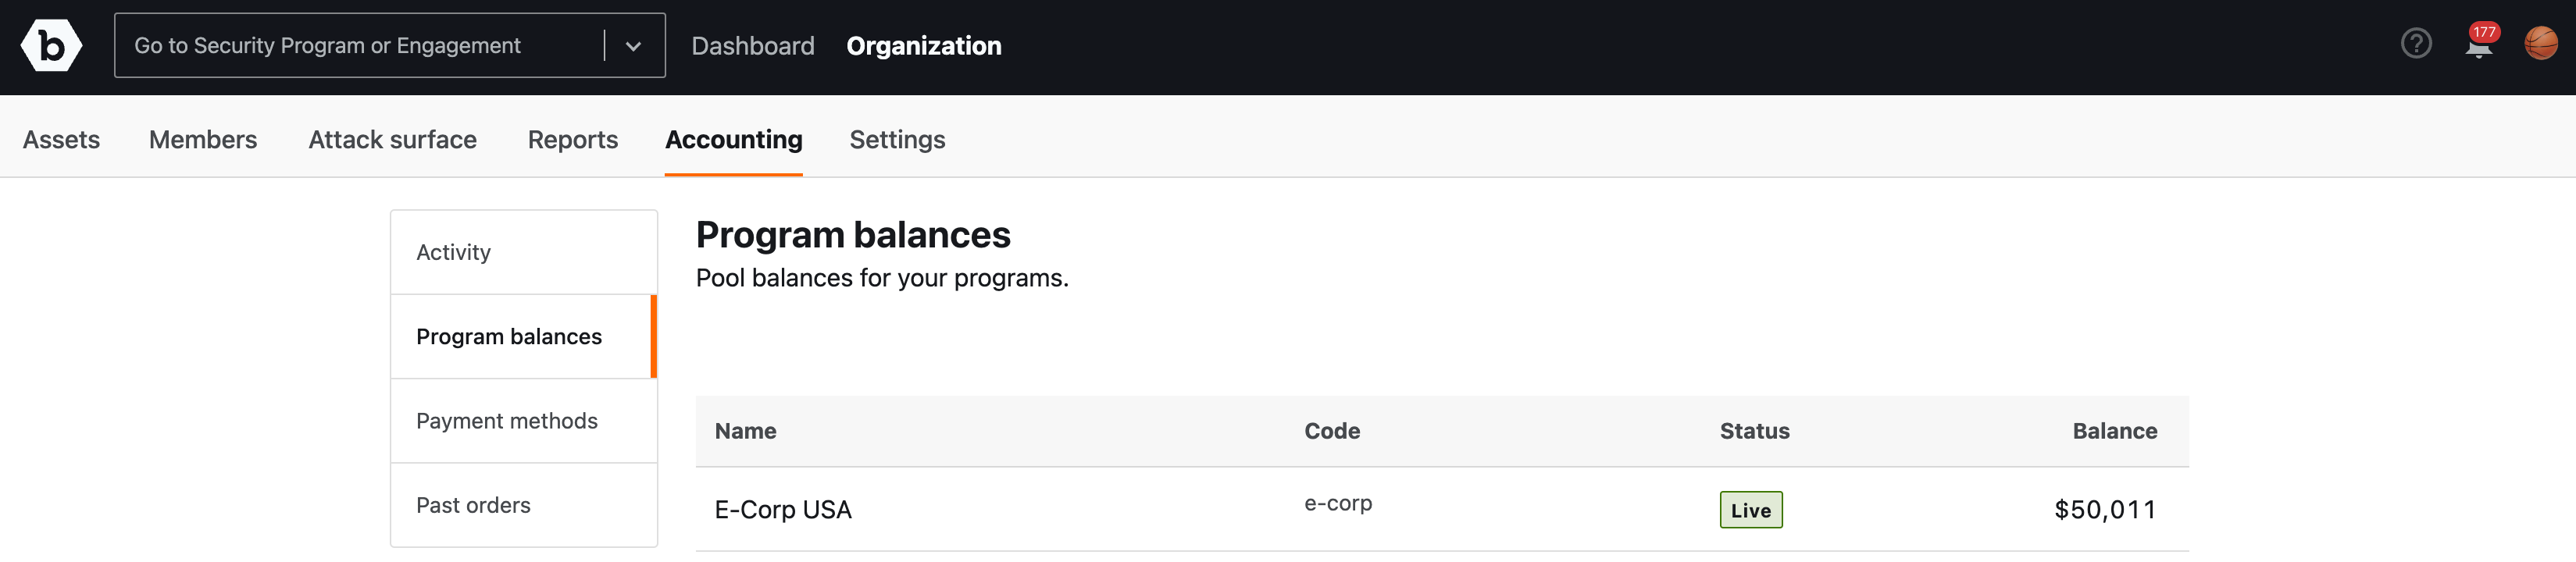Open the Settings tab
Viewport: 2576px width, 562px height.
[897, 140]
